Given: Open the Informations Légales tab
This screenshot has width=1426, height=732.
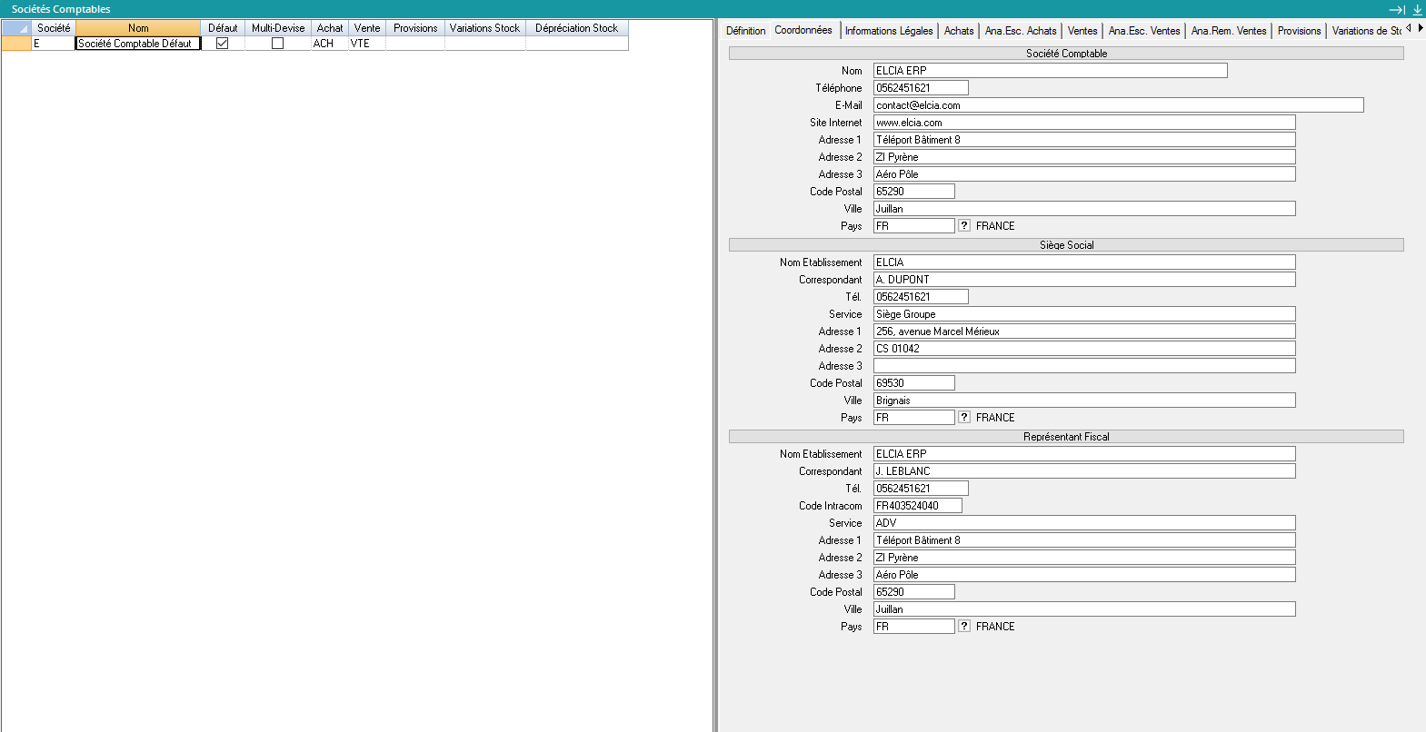Looking at the screenshot, I should tap(888, 31).
